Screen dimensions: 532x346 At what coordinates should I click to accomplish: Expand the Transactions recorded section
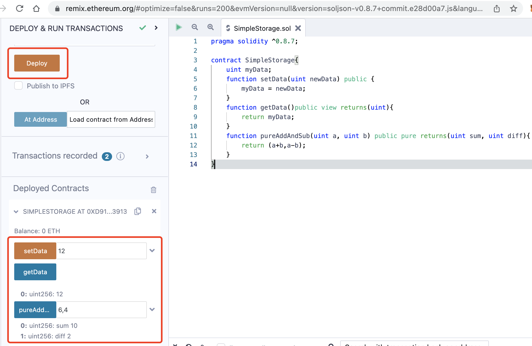click(147, 156)
